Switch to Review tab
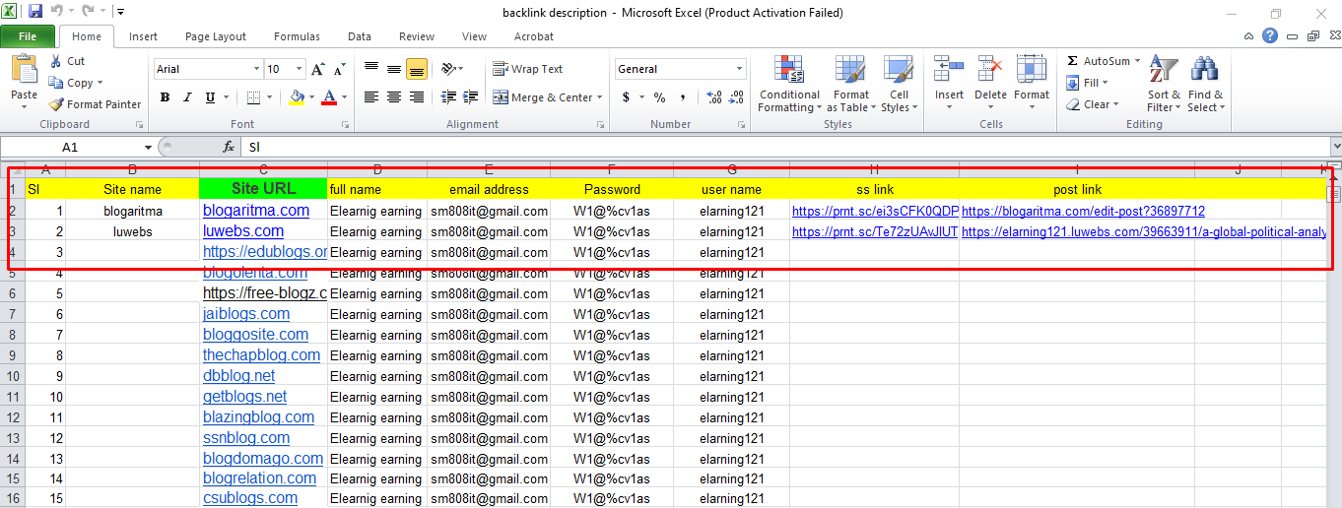The height and width of the screenshot is (508, 1342). coord(417,36)
